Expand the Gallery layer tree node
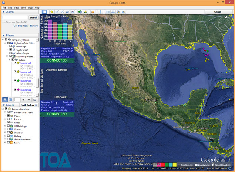235x172 pixels. pos(5,136)
